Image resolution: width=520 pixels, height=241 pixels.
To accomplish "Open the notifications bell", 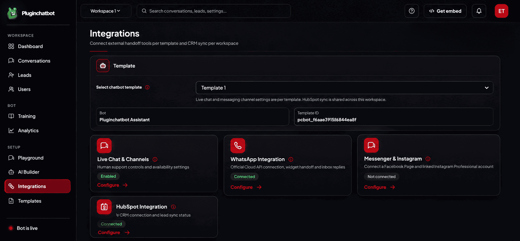I will tap(479, 11).
